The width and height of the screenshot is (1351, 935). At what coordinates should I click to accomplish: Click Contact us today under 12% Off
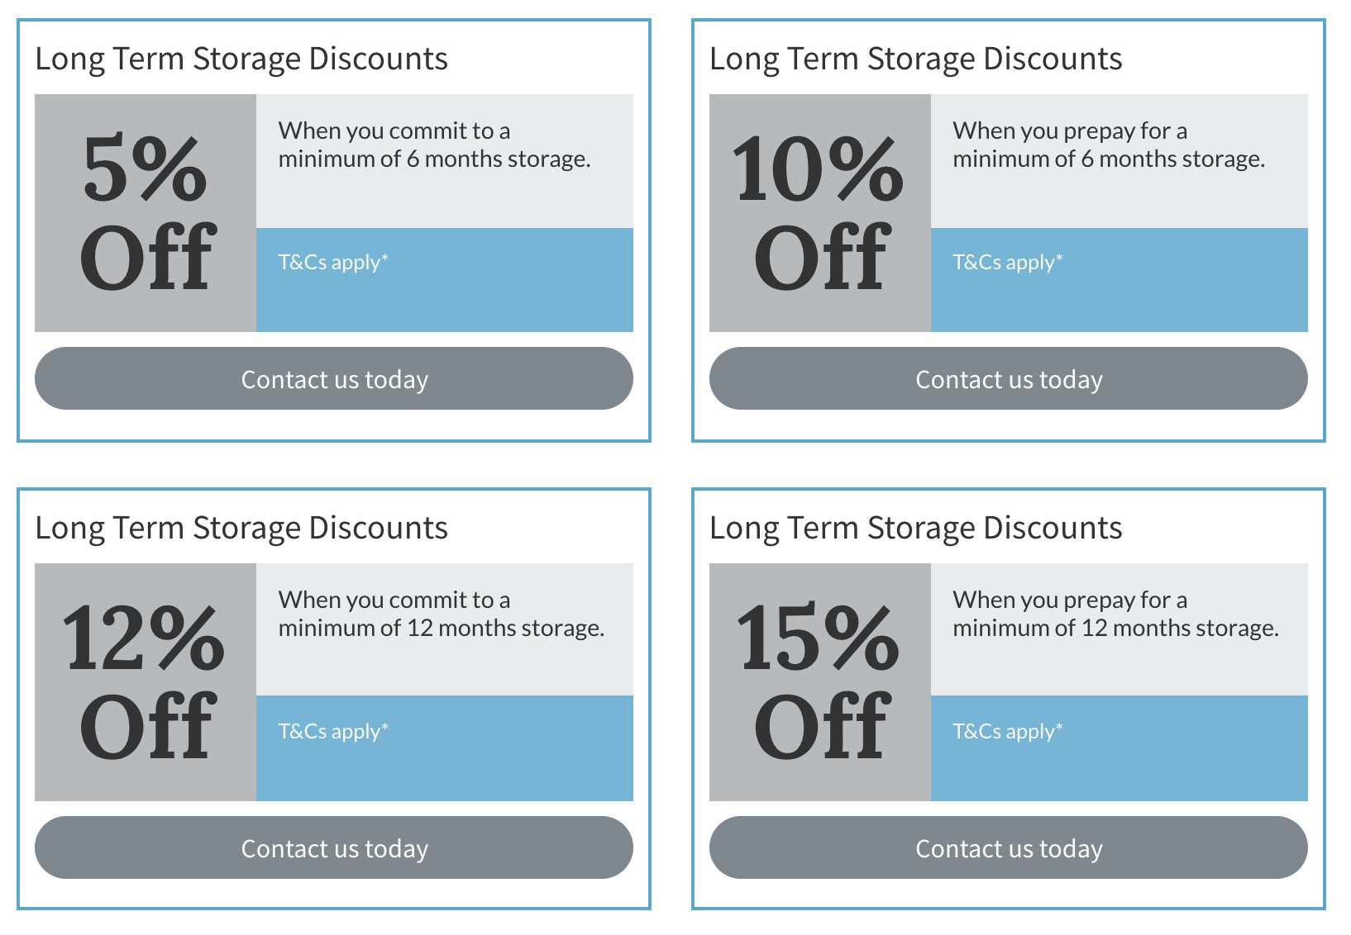coord(334,847)
